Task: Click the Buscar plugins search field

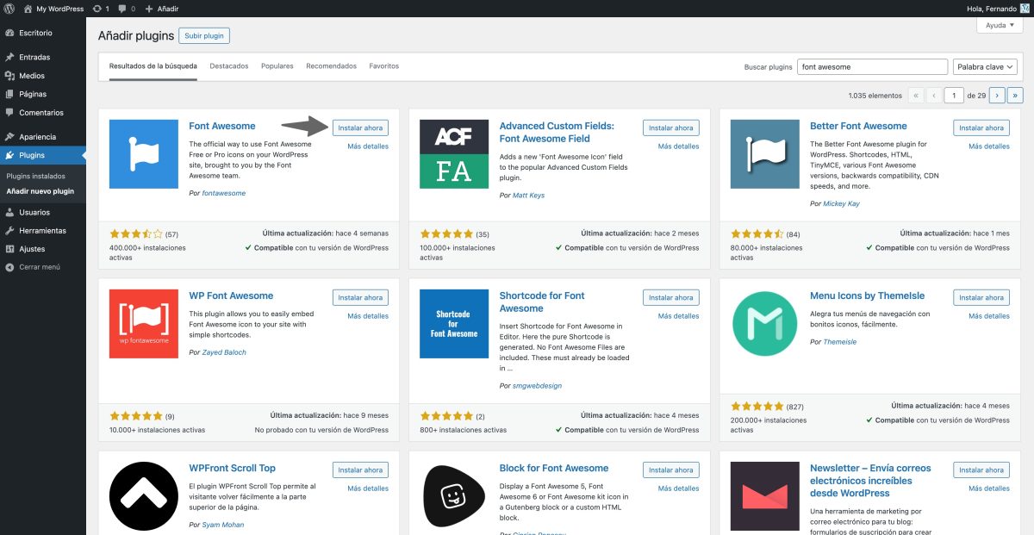Action: pyautogui.click(x=872, y=65)
